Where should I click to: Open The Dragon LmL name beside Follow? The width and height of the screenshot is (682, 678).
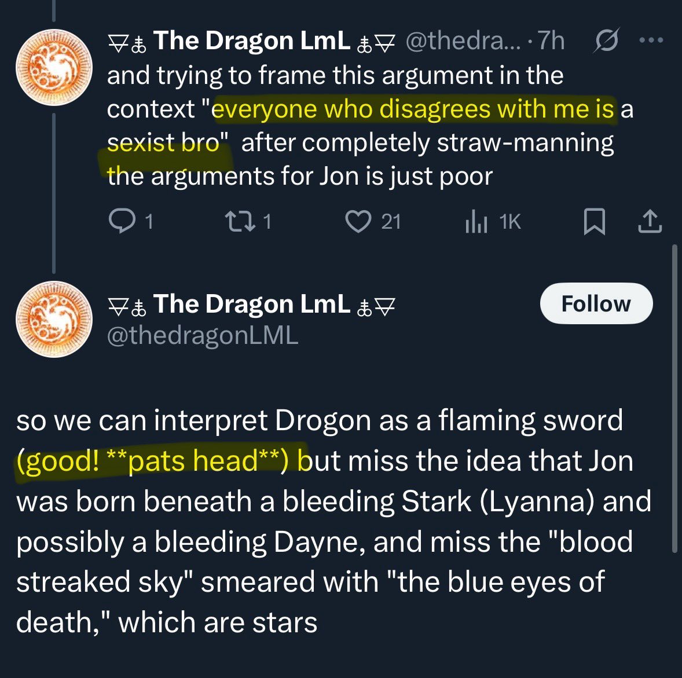click(251, 303)
